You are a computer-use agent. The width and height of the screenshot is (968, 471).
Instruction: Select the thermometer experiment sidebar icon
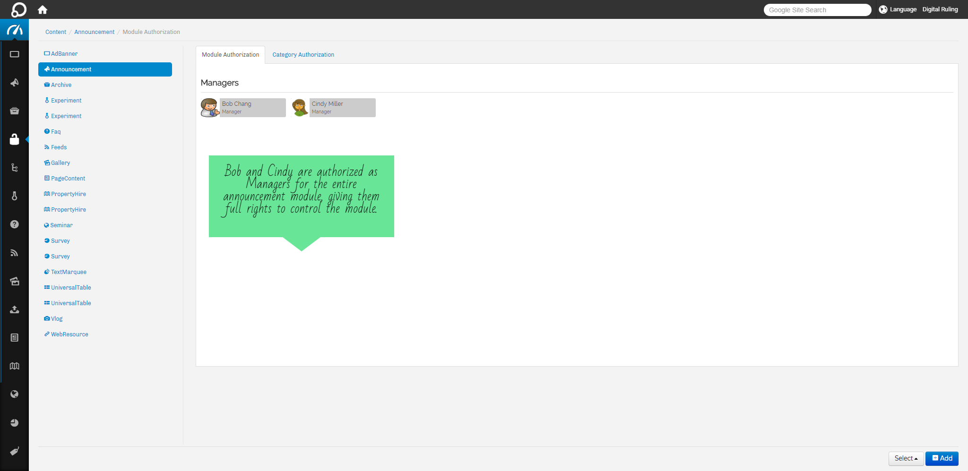point(15,196)
